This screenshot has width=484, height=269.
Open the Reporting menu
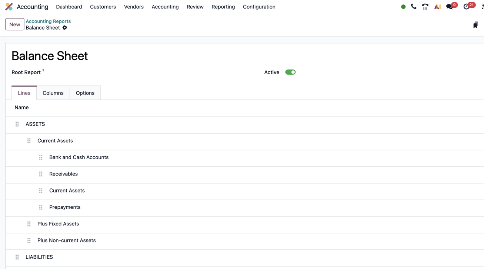(x=223, y=7)
